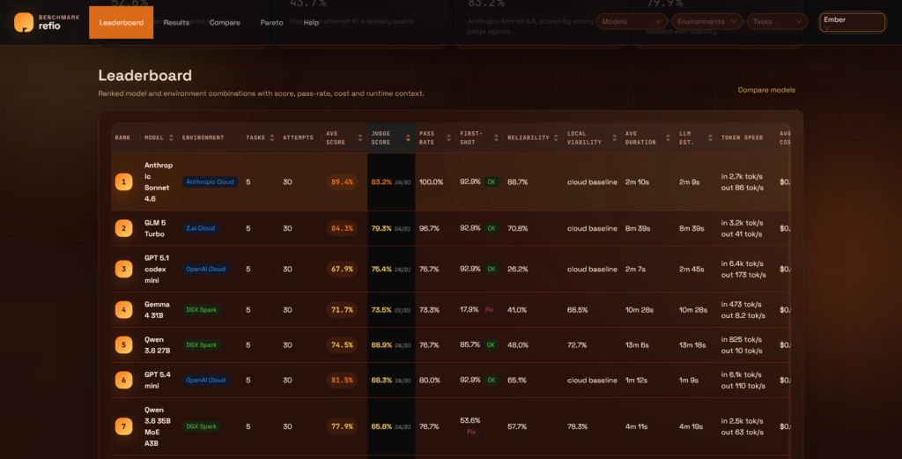This screenshot has width=902, height=459.
Task: Sort by the Avg Duration column arrows
Action: 668,137
